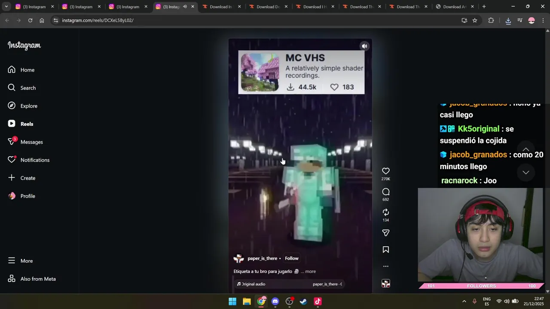This screenshot has width=550, height=309.
Task: Click paper_is_there avatar
Action: tap(238, 258)
